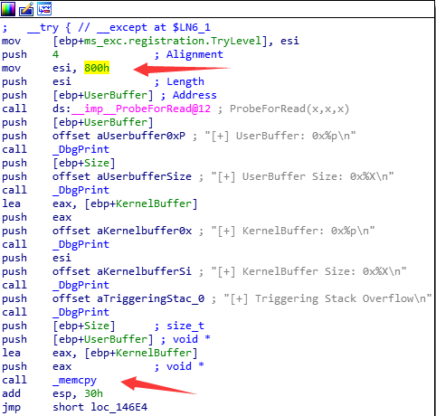This screenshot has height=416, width=436.
Task: Click the first _DbgPrint call
Action: 81,149
